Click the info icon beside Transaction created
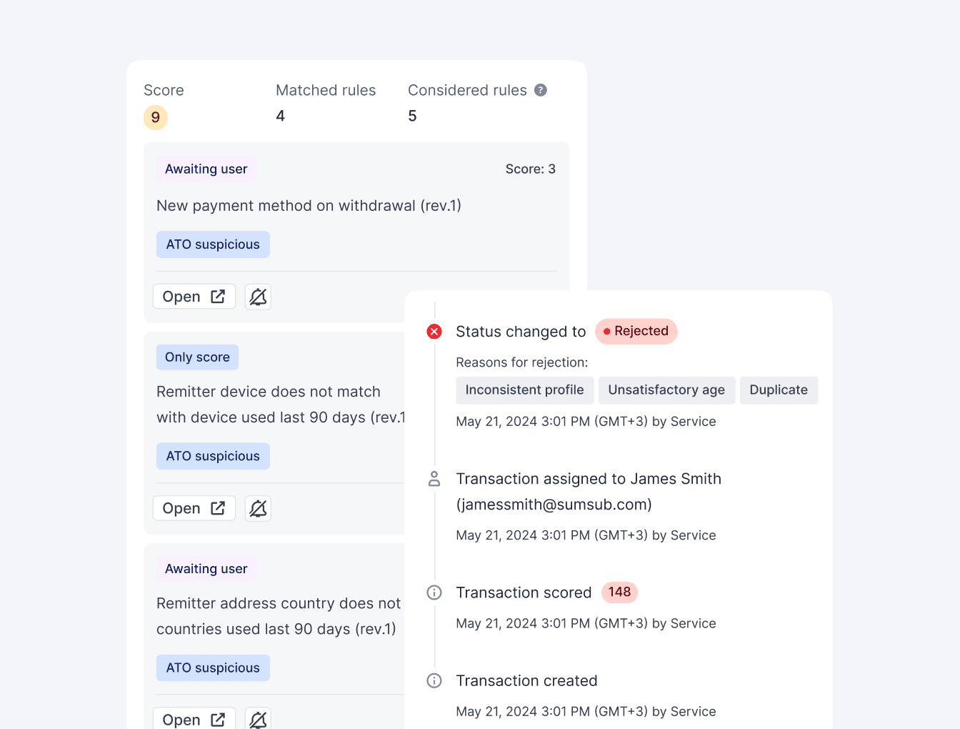 [434, 680]
